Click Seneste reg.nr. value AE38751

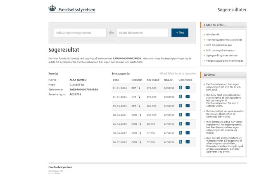point(75,95)
